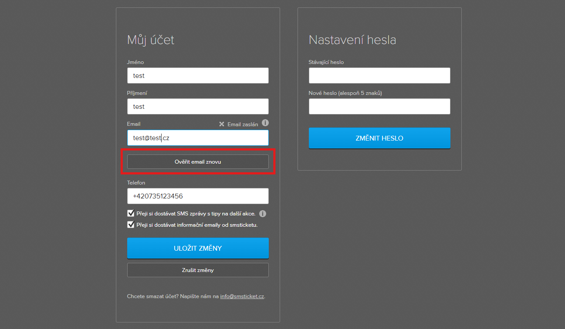Click the Můj účet heading
Viewport: 565px width, 329px height.
pos(151,40)
